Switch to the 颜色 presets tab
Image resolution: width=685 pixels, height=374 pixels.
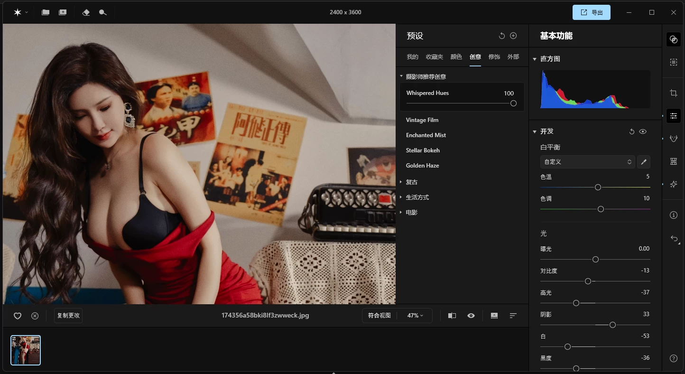[456, 57]
